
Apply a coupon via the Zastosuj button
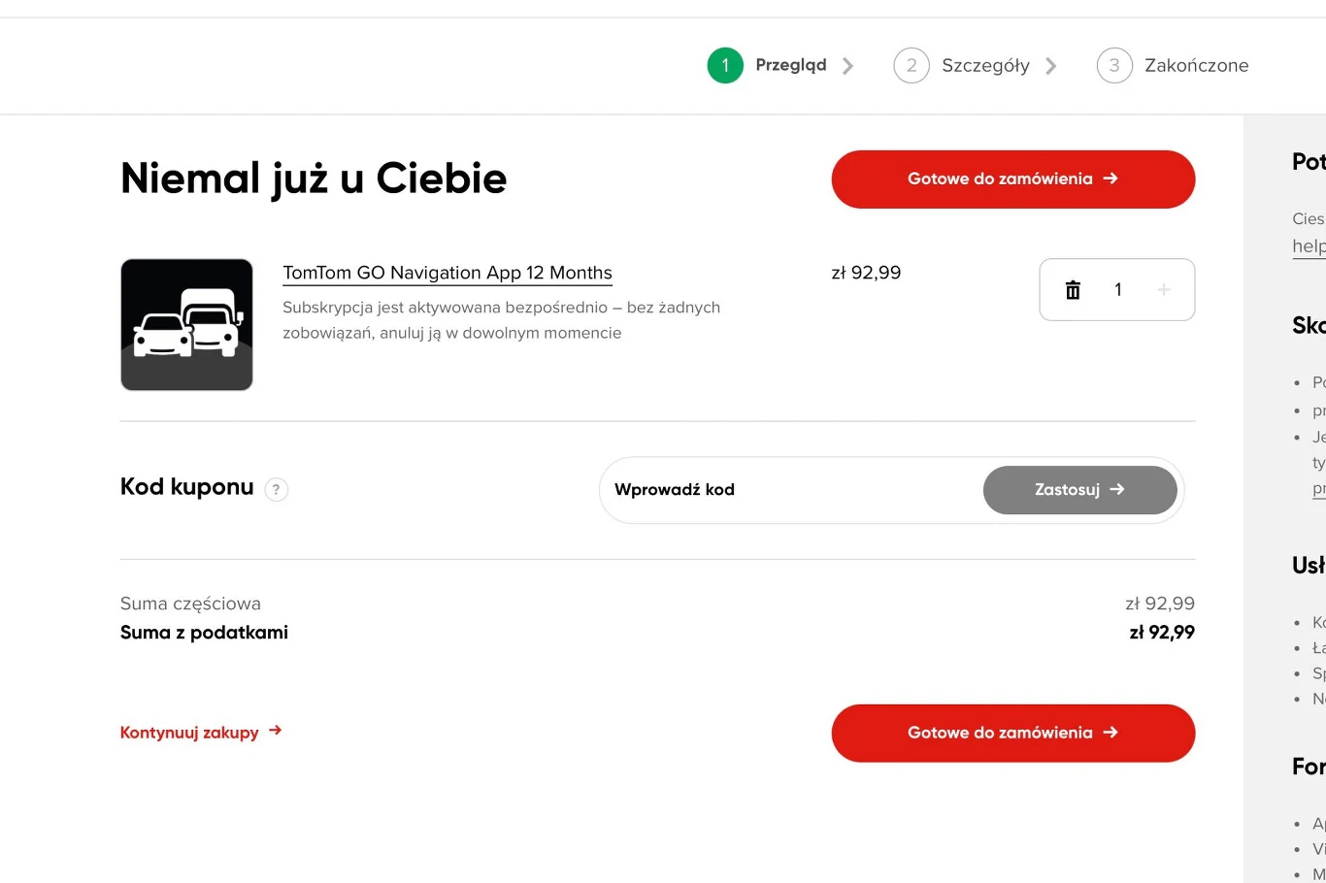(x=1079, y=490)
